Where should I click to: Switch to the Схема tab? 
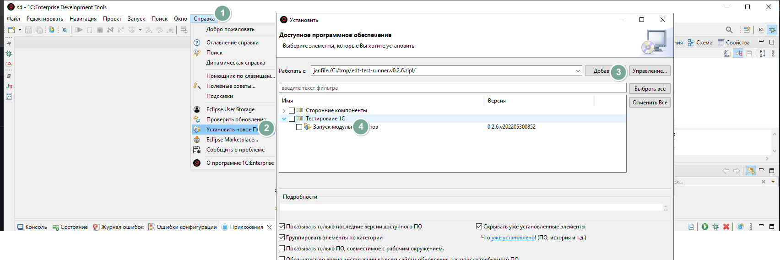click(700, 43)
